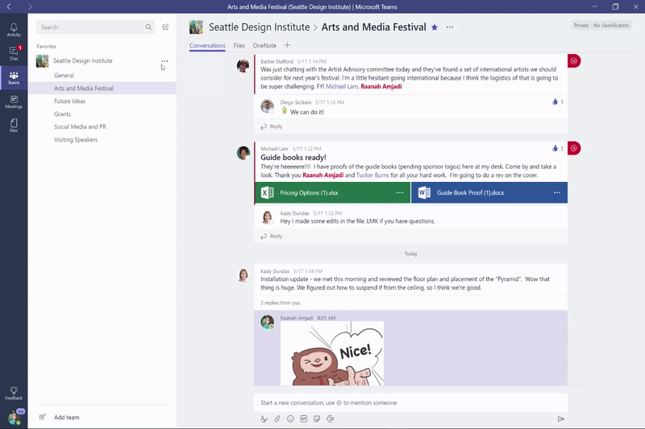Insert a GIF from the compose toolbar

point(304,419)
